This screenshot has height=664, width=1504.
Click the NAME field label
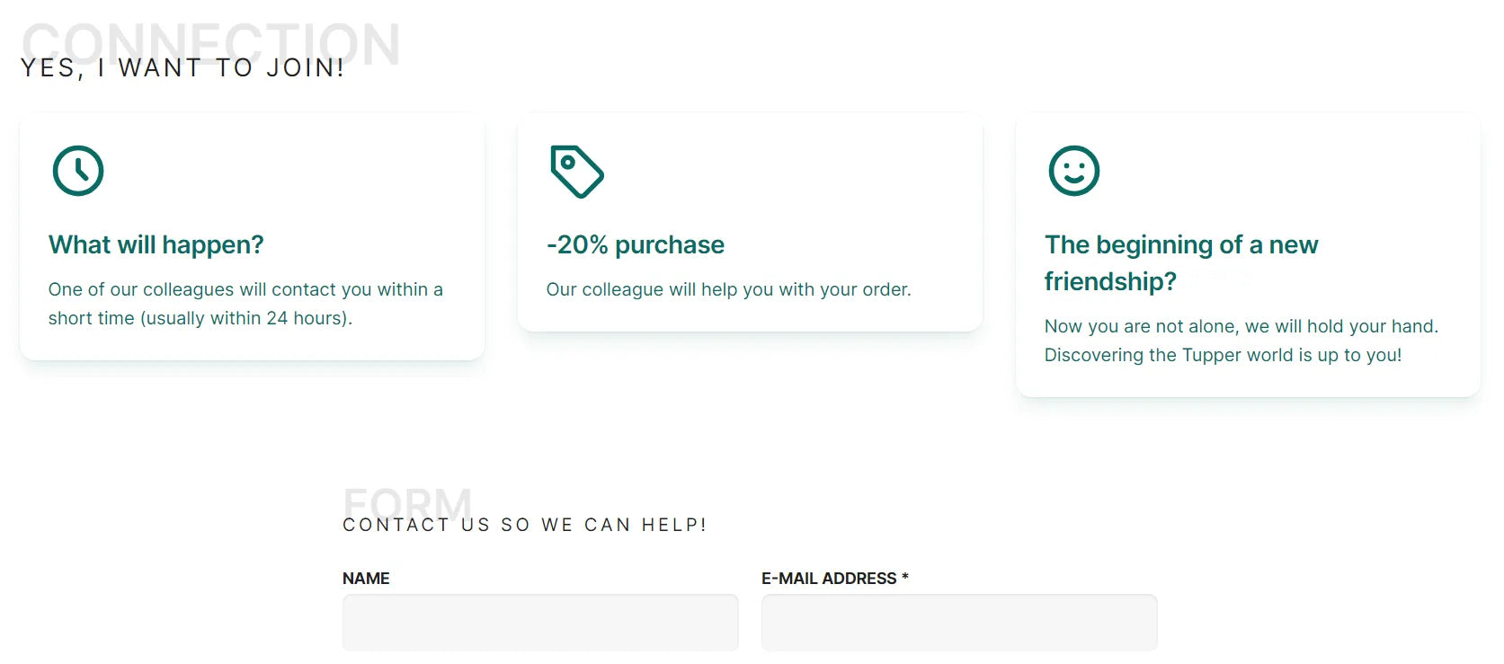pyautogui.click(x=366, y=579)
